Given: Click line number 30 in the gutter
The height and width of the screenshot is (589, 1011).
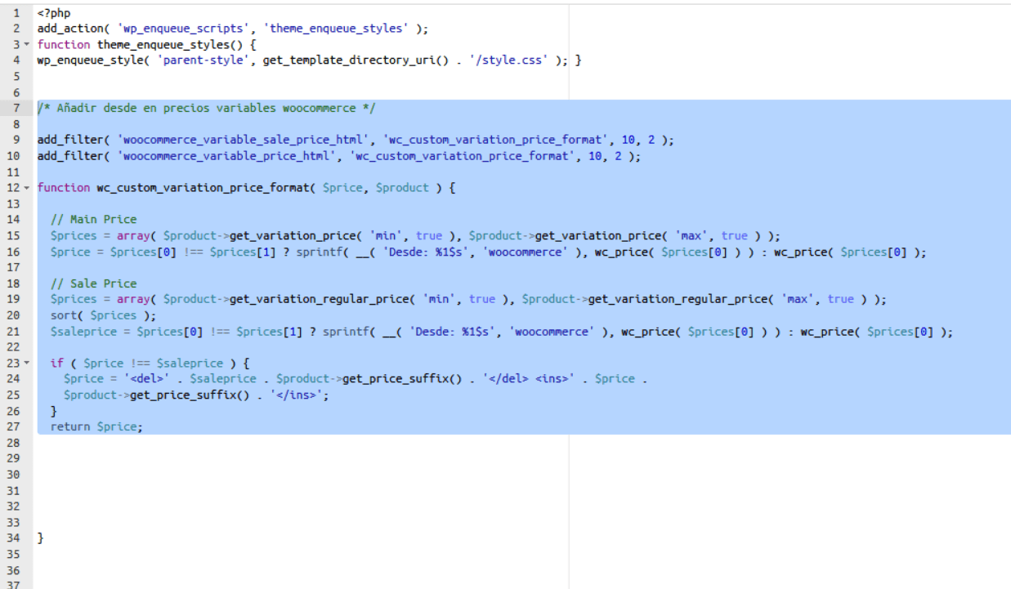Looking at the screenshot, I should 13,475.
